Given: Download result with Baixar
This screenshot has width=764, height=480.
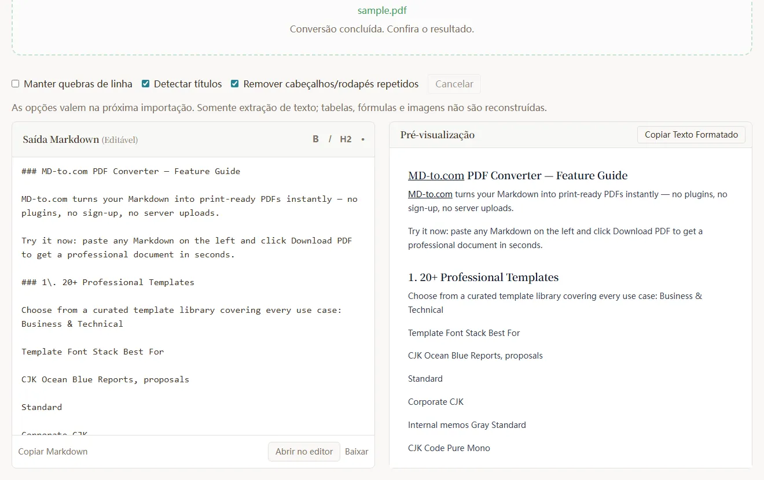Looking at the screenshot, I should tap(357, 452).
